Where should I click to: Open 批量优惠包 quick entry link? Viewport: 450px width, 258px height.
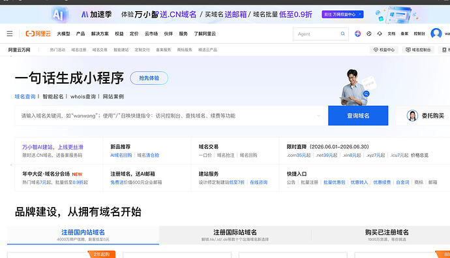point(335,182)
